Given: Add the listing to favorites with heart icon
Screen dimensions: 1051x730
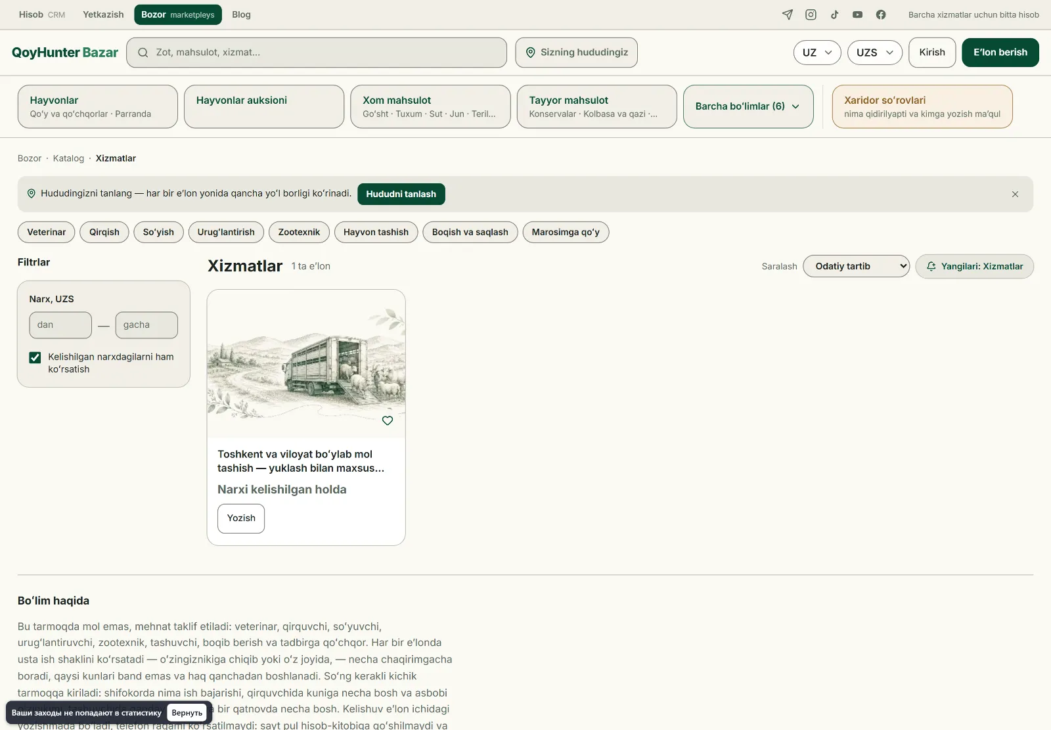Looking at the screenshot, I should point(388,421).
